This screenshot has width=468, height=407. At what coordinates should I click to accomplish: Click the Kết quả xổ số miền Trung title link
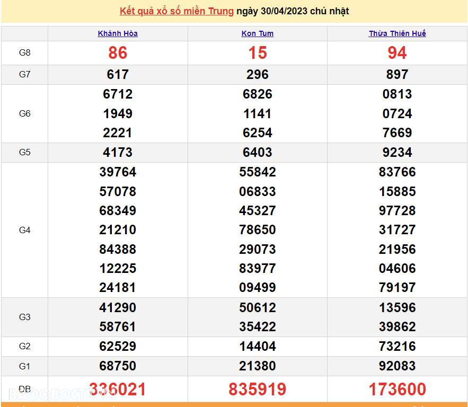click(x=175, y=11)
